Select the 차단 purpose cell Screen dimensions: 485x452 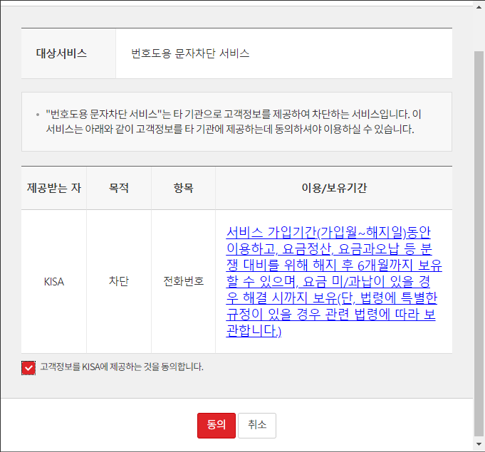(119, 281)
